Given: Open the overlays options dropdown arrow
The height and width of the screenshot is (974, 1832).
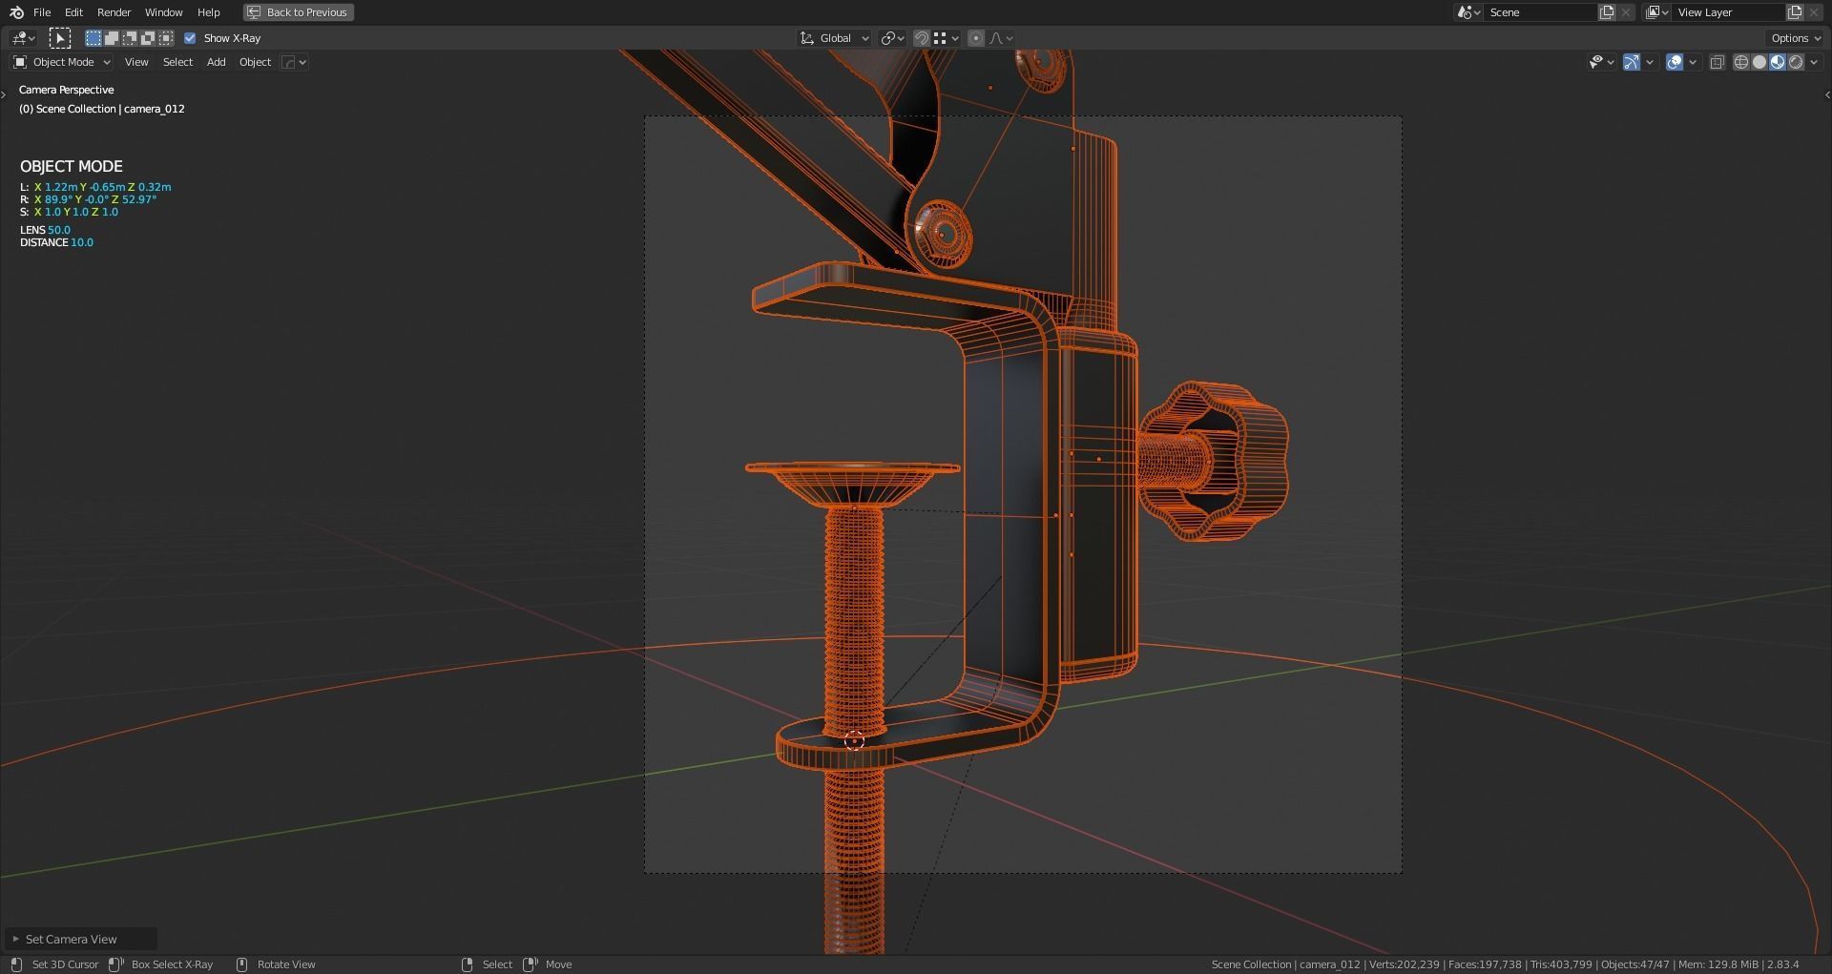Looking at the screenshot, I should coord(1693,62).
